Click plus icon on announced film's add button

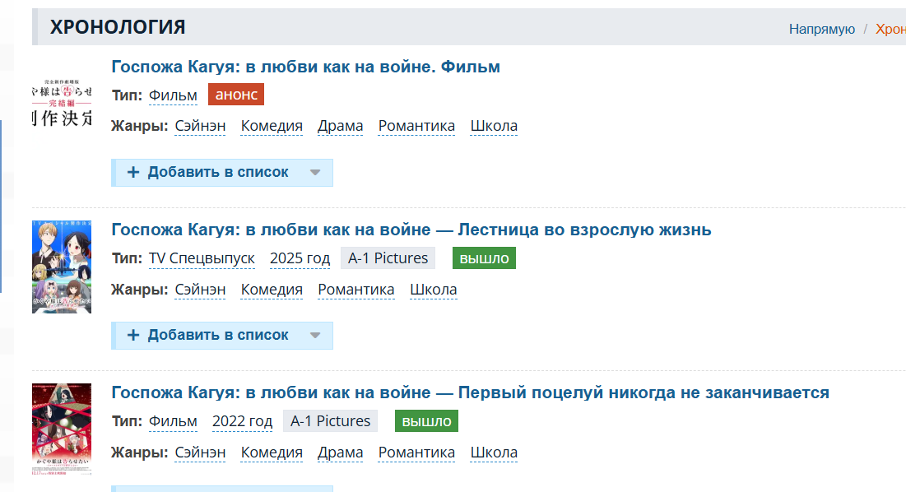133,172
